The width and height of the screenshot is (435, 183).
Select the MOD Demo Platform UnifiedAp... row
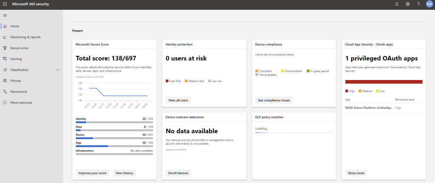[384, 108]
